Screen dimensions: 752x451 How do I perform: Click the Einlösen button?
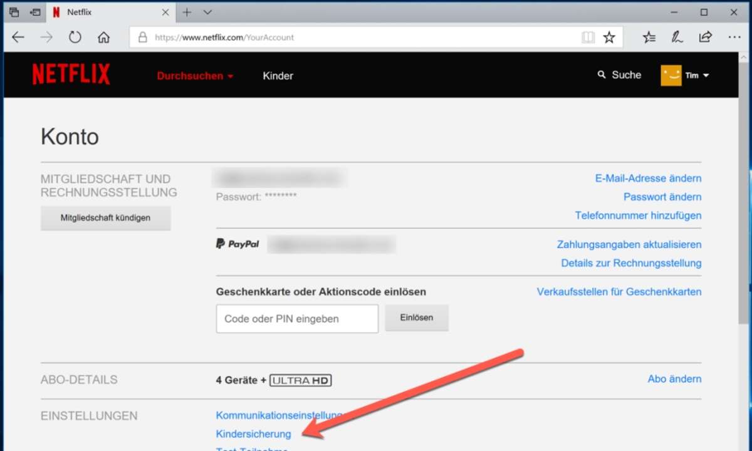tap(417, 318)
